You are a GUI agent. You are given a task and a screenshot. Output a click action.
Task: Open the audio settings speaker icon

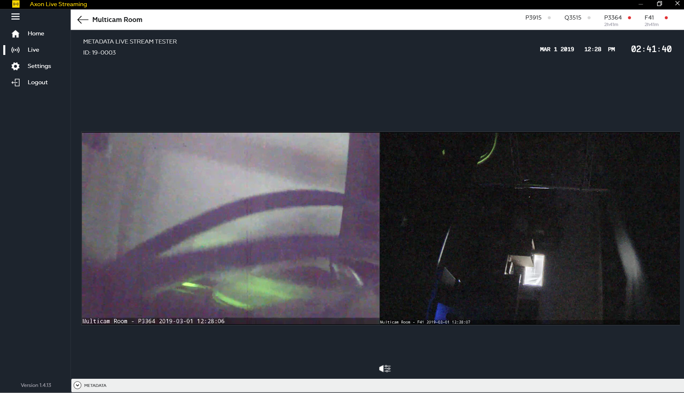tap(385, 369)
